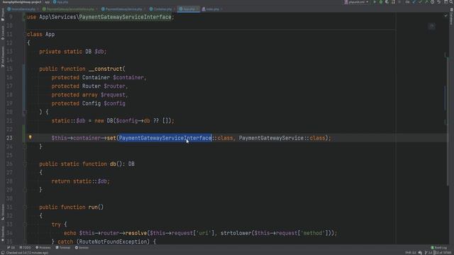Viewport: 454px width, 255px height.
Task: Click the Git commit checkmark icon
Action: 420,2
